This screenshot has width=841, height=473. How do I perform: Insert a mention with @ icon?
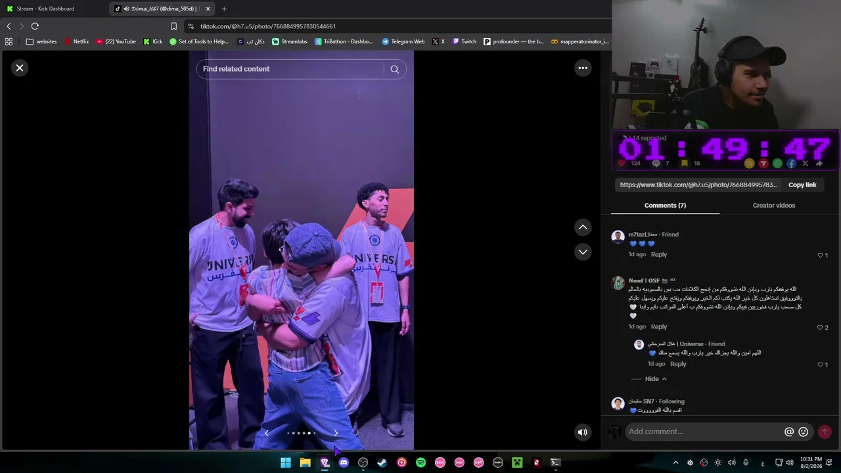coord(789,432)
